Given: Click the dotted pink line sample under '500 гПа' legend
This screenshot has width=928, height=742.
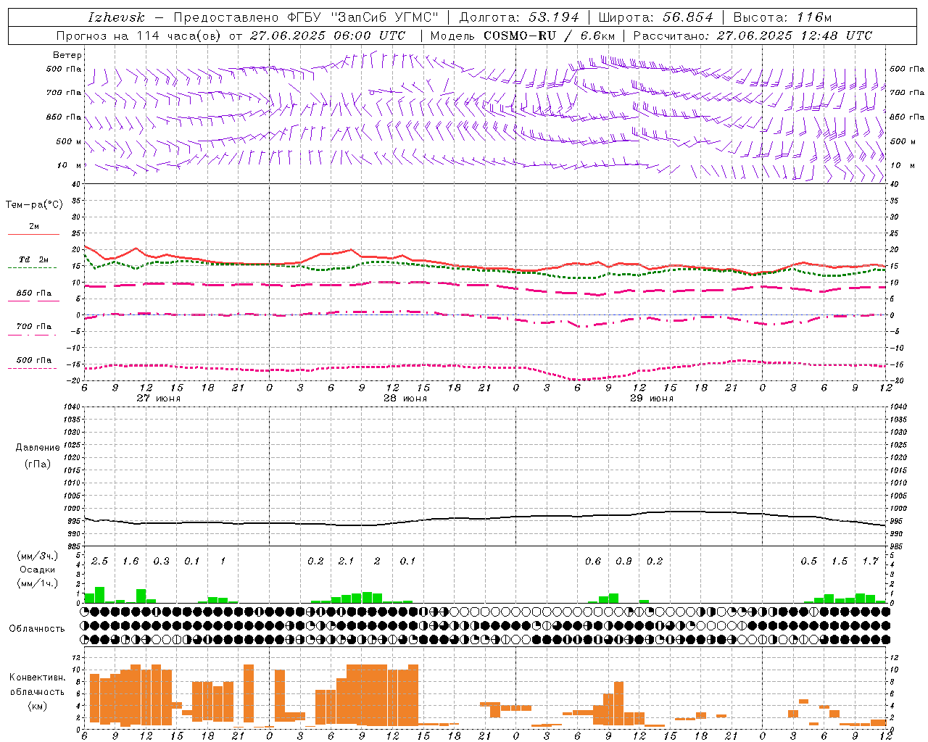Looking at the screenshot, I should [33, 369].
